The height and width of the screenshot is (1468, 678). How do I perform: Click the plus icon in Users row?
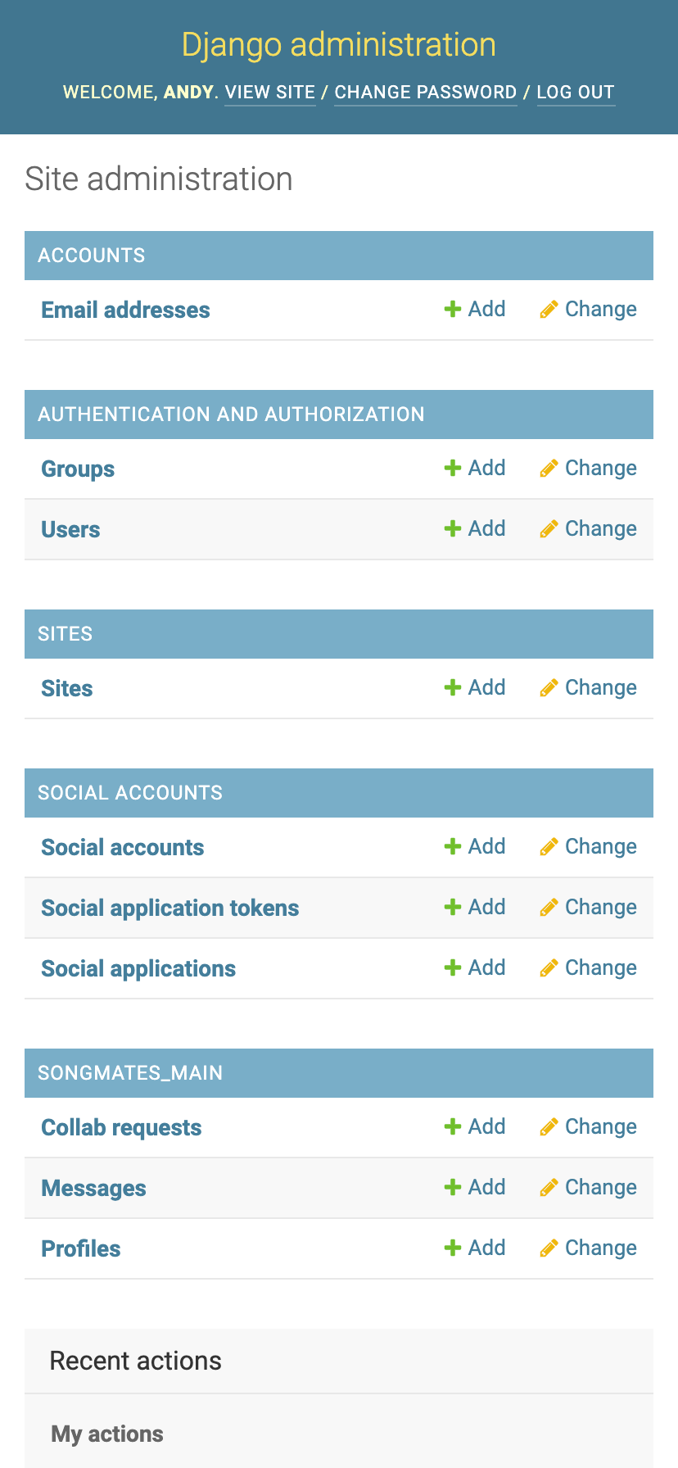click(452, 528)
